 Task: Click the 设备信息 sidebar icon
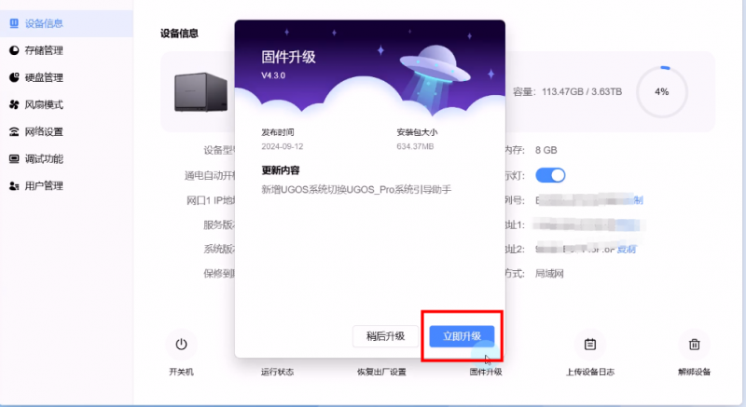(x=14, y=22)
